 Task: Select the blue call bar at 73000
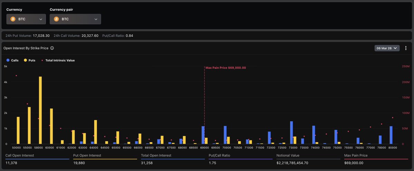pos(291,132)
